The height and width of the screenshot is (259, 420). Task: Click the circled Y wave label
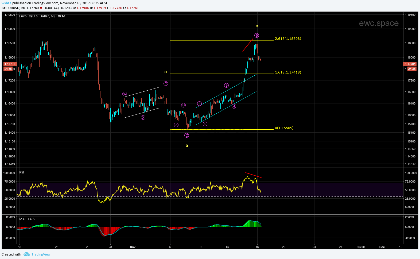tap(166, 84)
